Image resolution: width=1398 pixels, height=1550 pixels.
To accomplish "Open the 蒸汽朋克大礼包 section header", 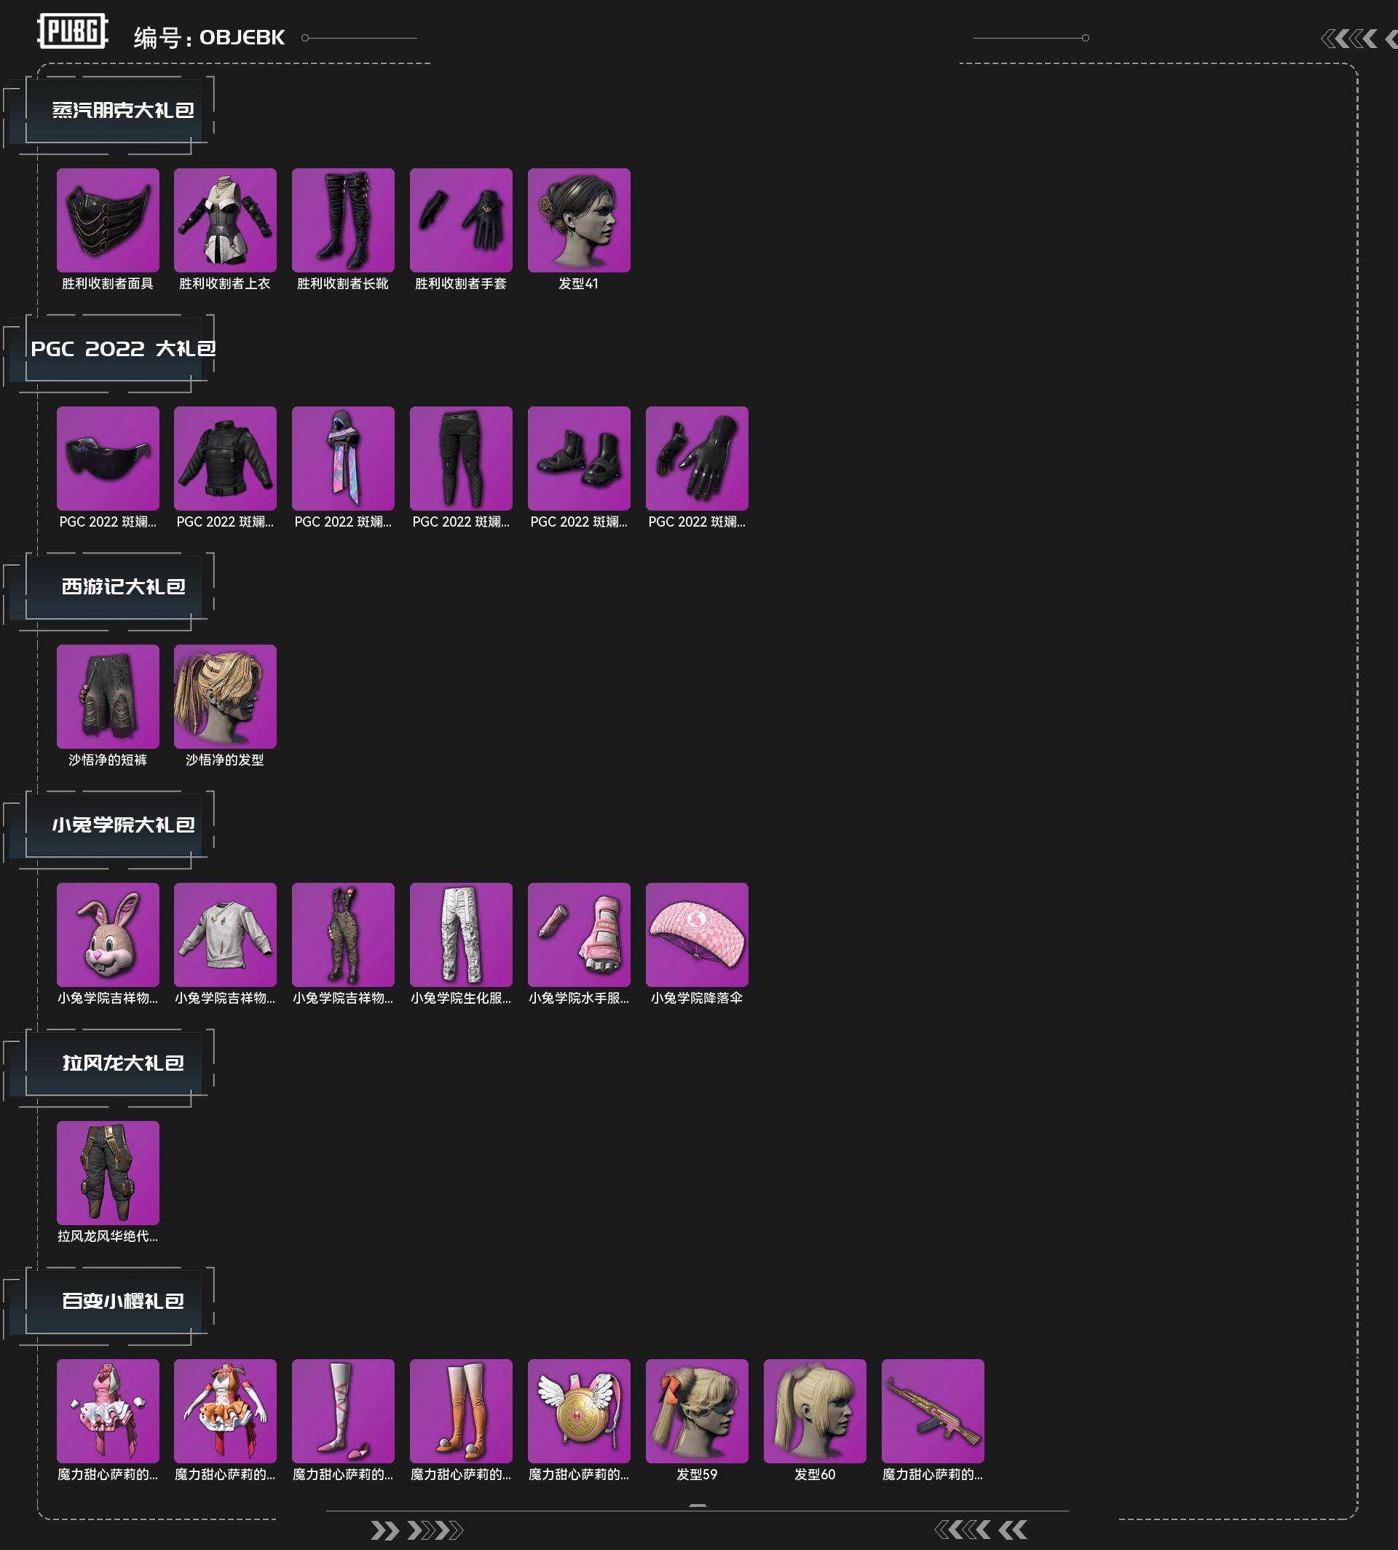I will click(x=123, y=111).
